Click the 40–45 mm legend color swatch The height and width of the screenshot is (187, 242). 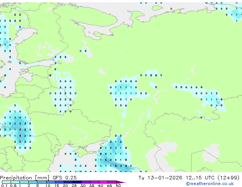(x=103, y=182)
